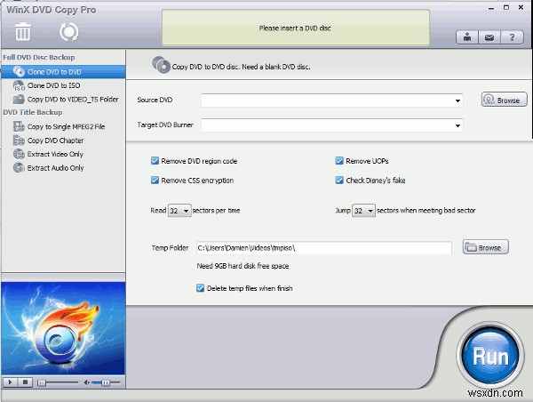This screenshot has height=402, width=533.
Task: Click the envelope mail icon button
Action: [489, 36]
